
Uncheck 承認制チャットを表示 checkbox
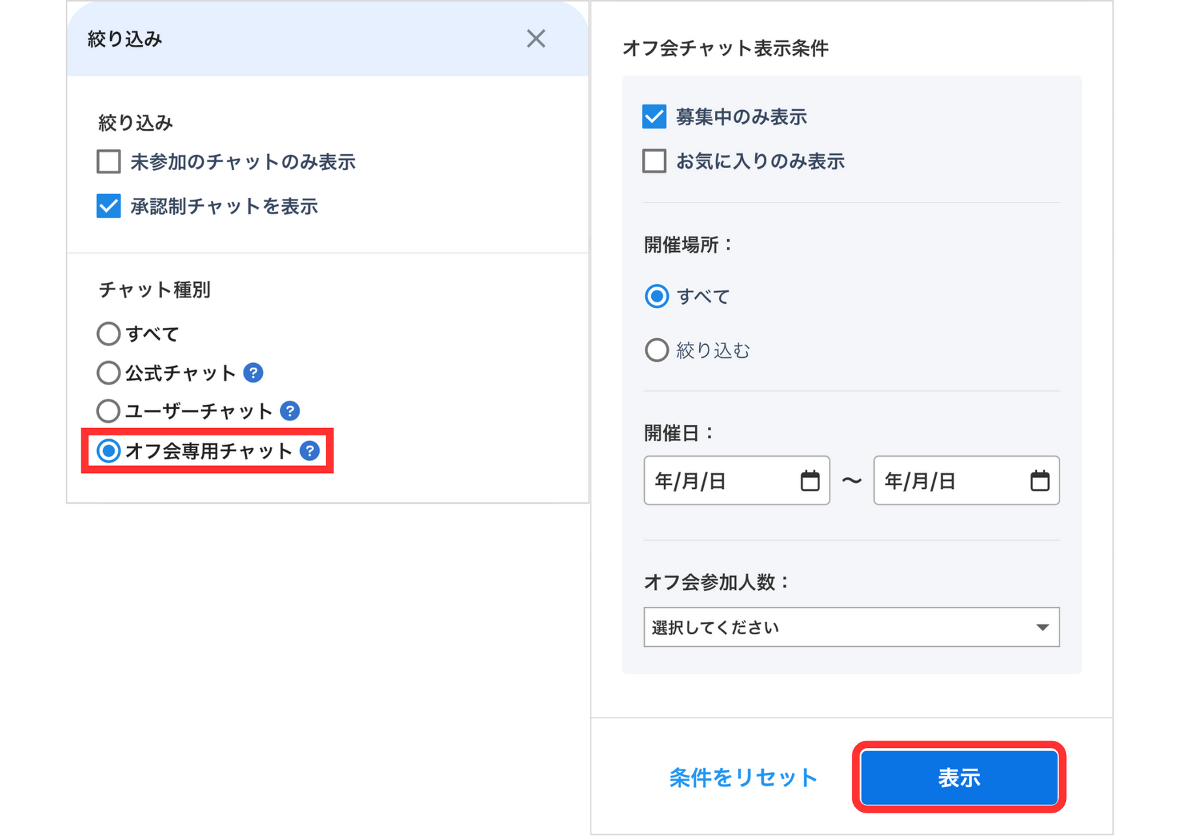[109, 207]
